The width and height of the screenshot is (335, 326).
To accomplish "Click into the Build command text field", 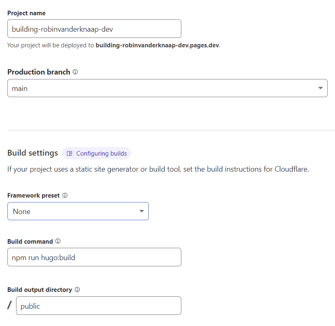I will coord(94,257).
